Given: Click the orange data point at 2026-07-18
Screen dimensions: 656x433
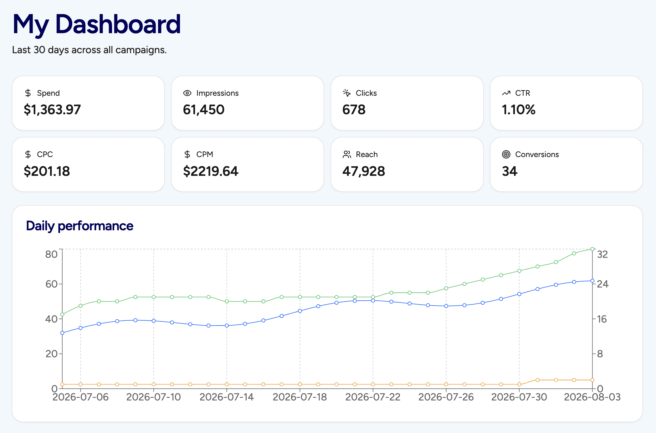Looking at the screenshot, I should point(300,385).
